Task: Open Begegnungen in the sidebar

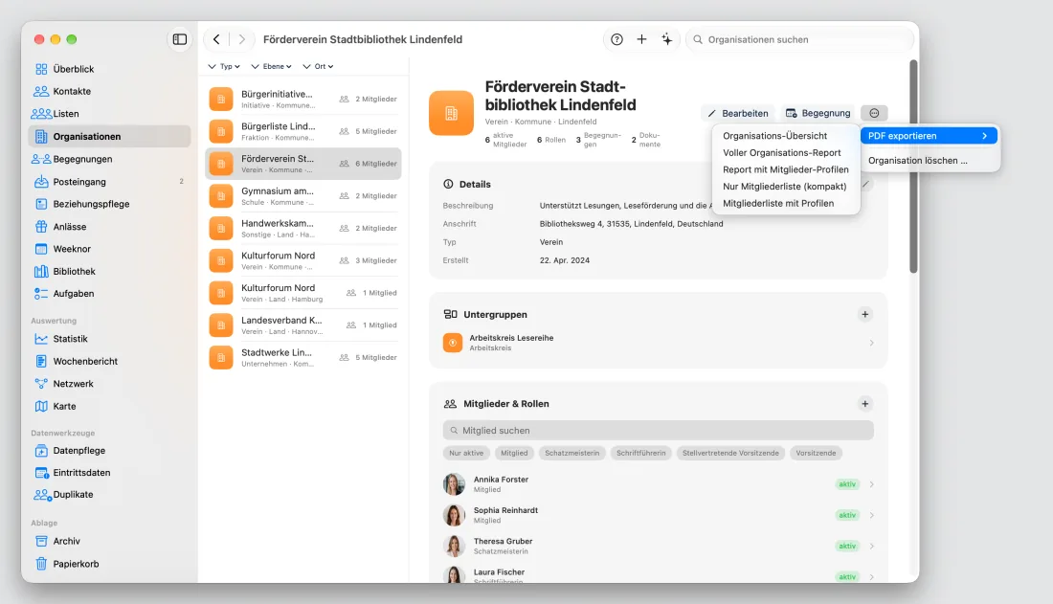Action: (x=109, y=159)
